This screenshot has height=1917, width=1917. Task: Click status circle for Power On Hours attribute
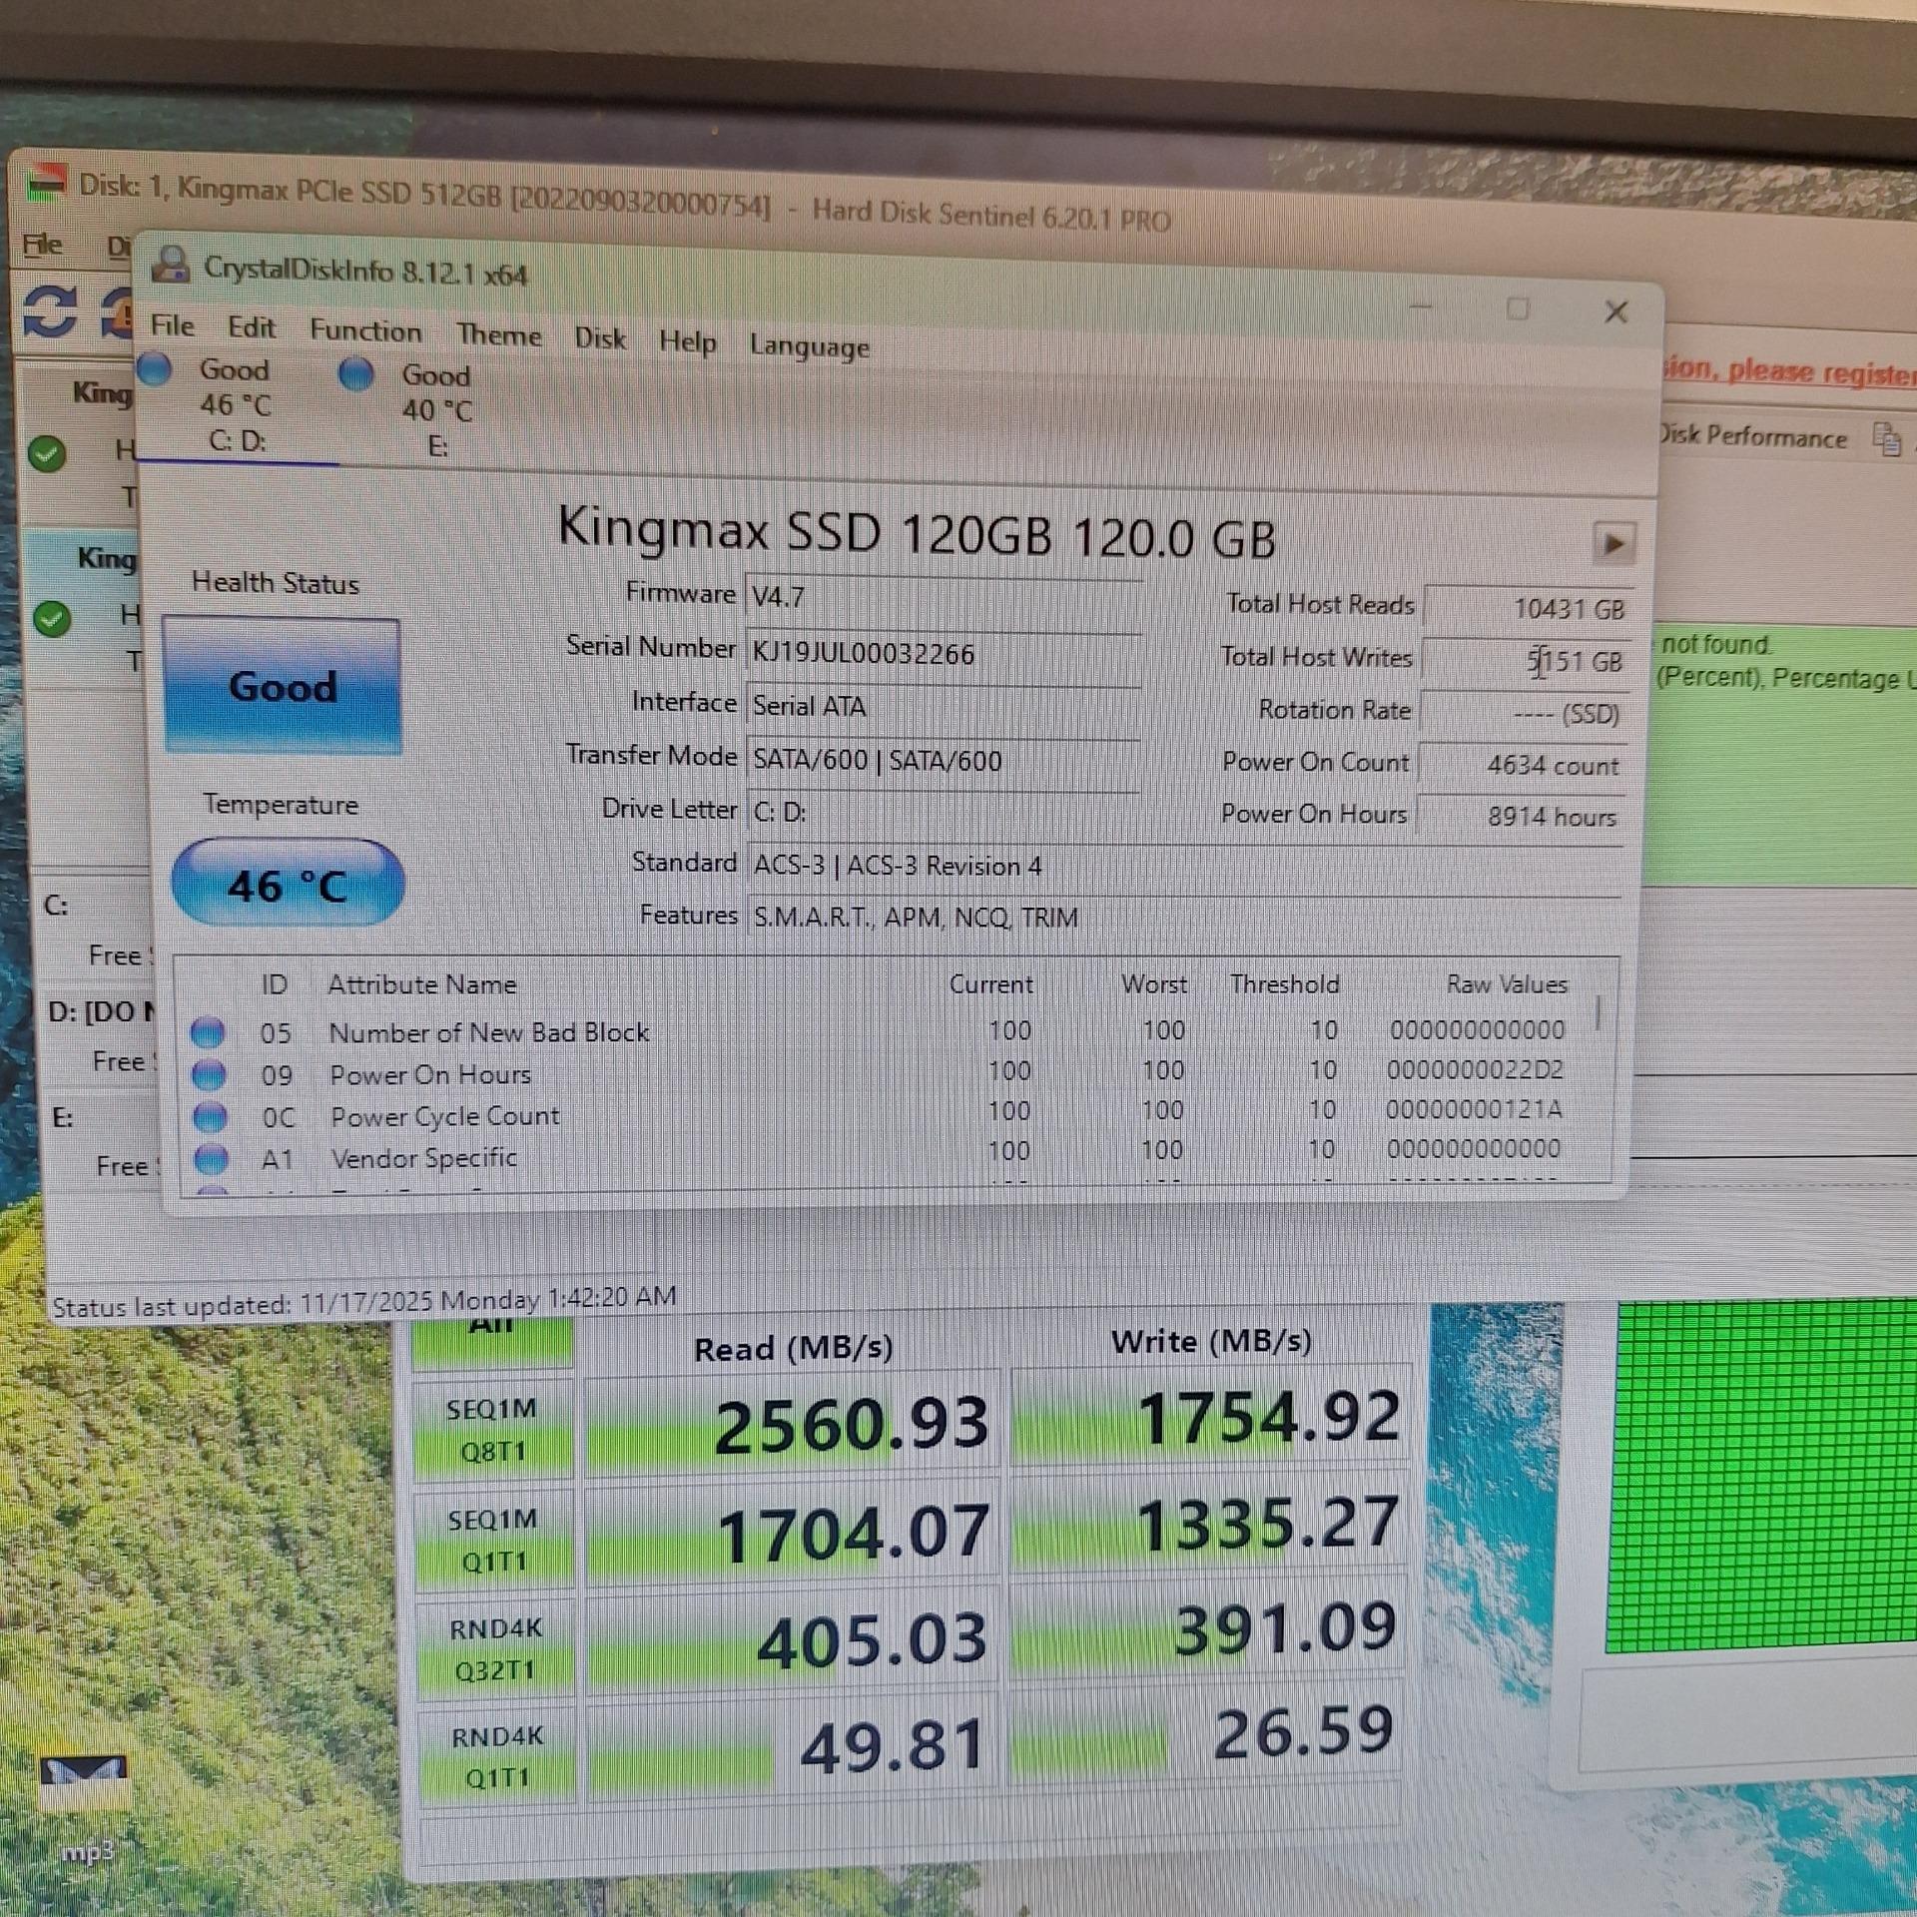click(x=209, y=1074)
